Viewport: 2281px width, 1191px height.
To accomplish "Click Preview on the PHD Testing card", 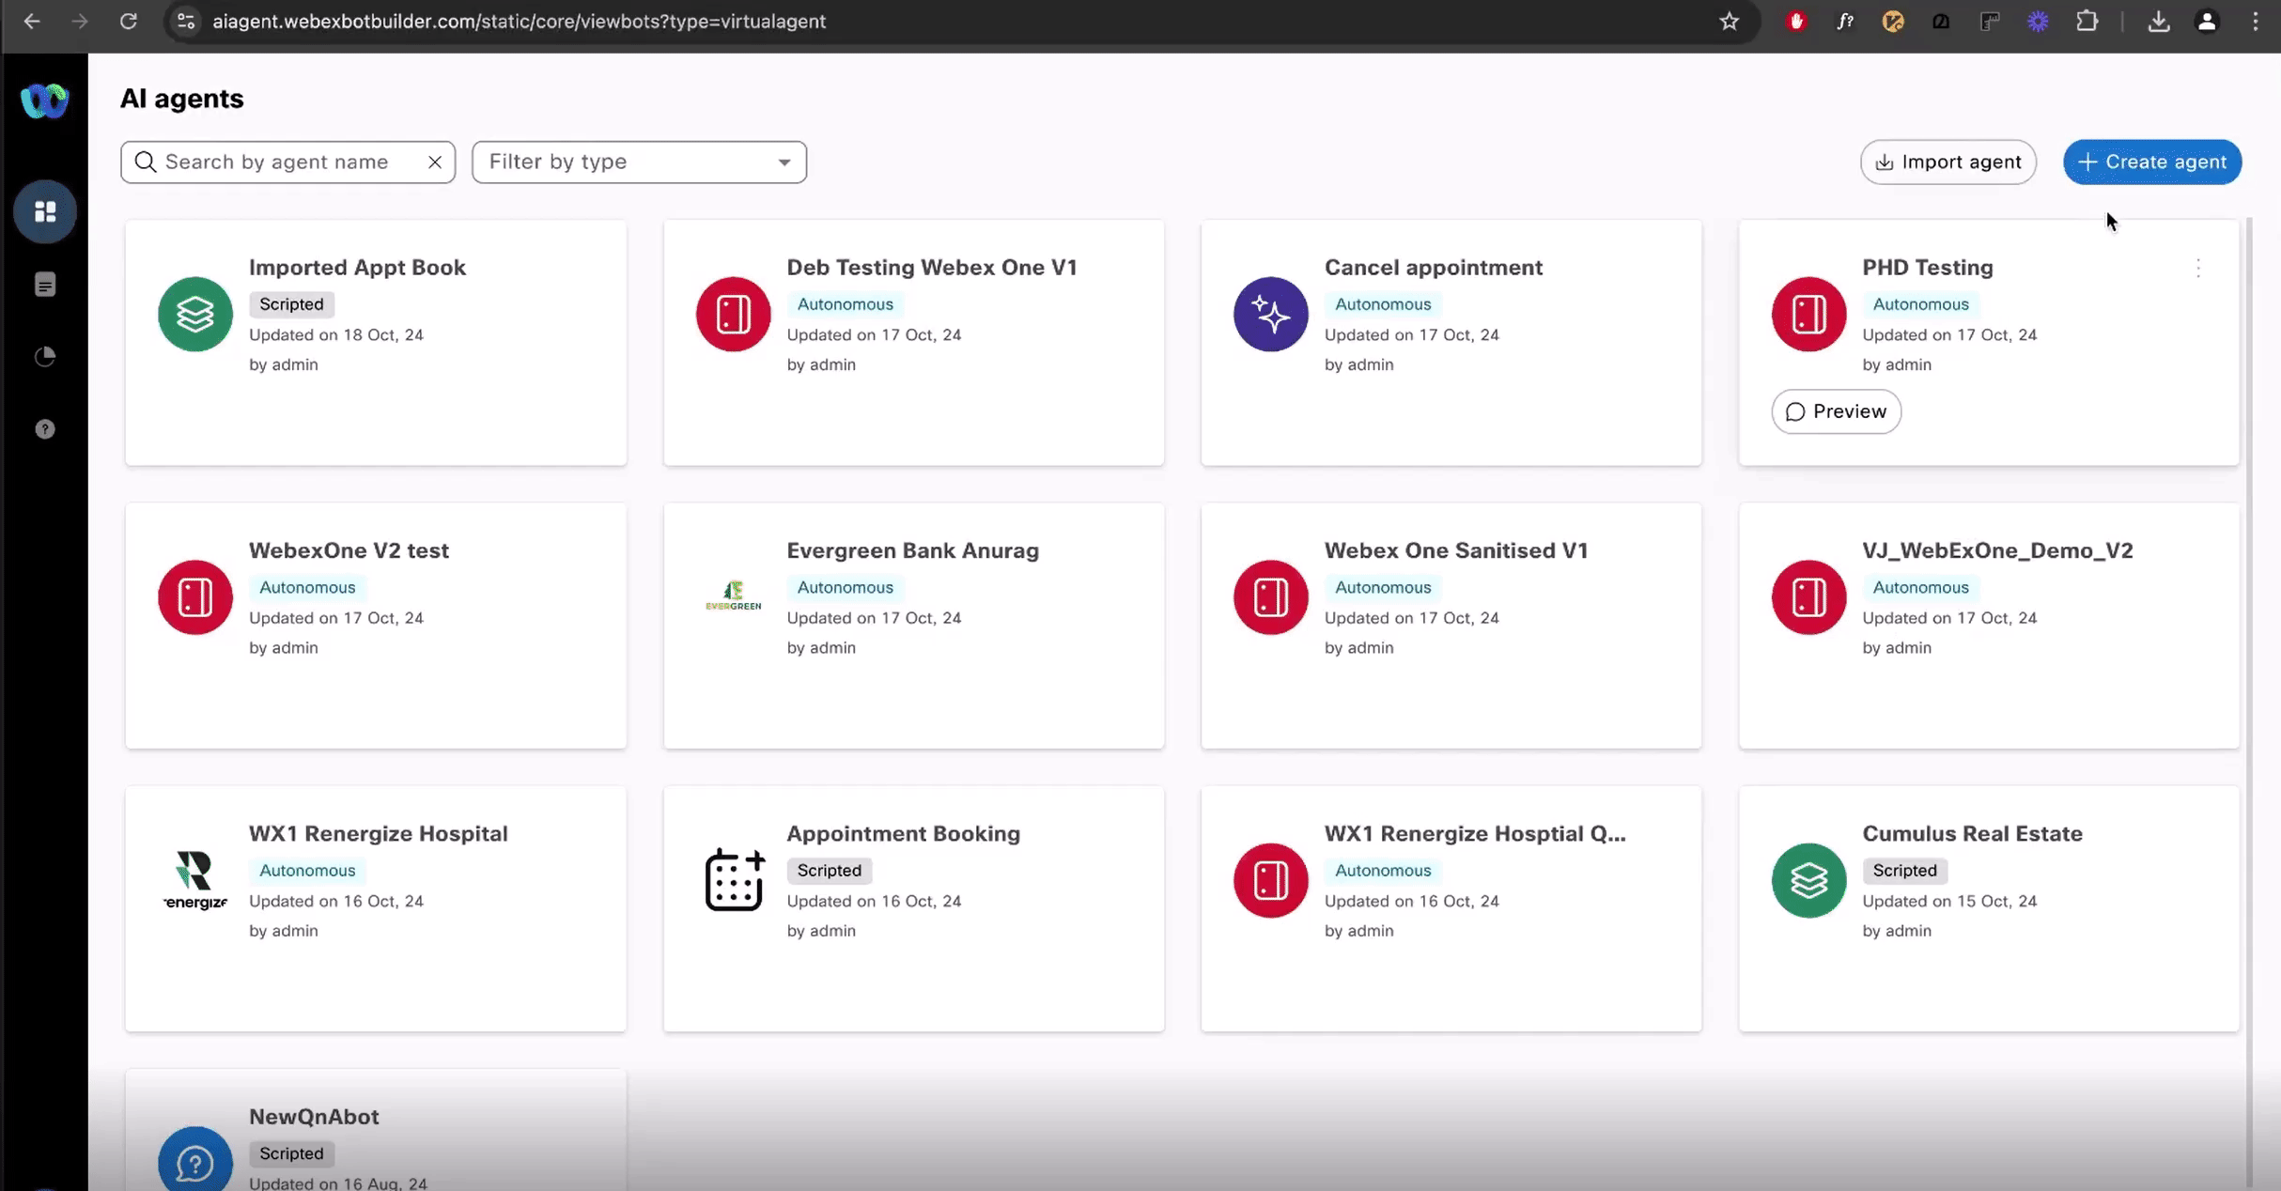I will 1836,411.
